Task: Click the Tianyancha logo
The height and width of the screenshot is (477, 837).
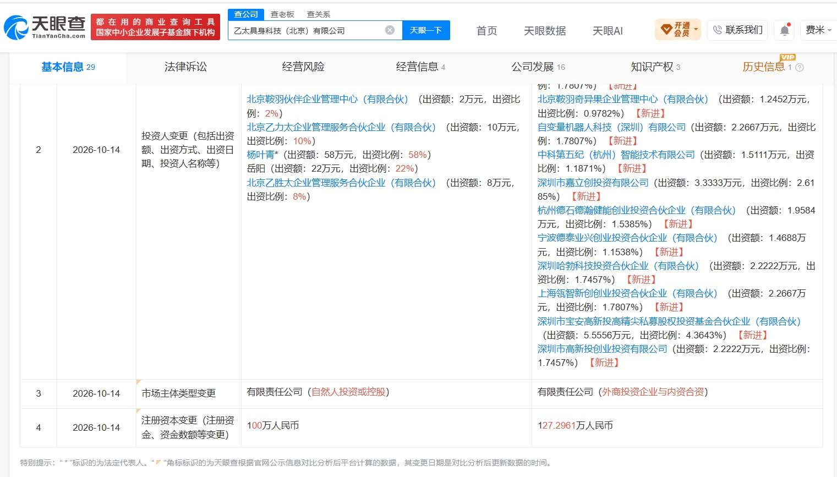Action: [45, 27]
